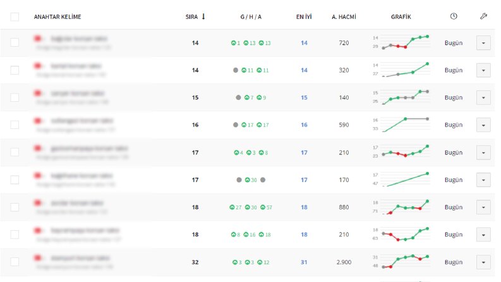This screenshot has height=282, width=501.
Task: Open the dropdown button in the 320 volume row
Action: pyautogui.click(x=483, y=70)
